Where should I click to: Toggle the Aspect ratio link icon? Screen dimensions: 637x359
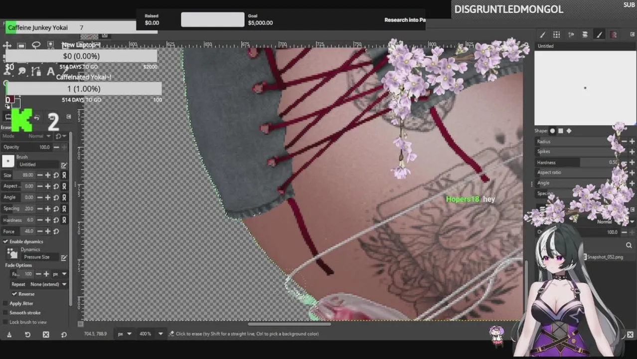coord(64,186)
